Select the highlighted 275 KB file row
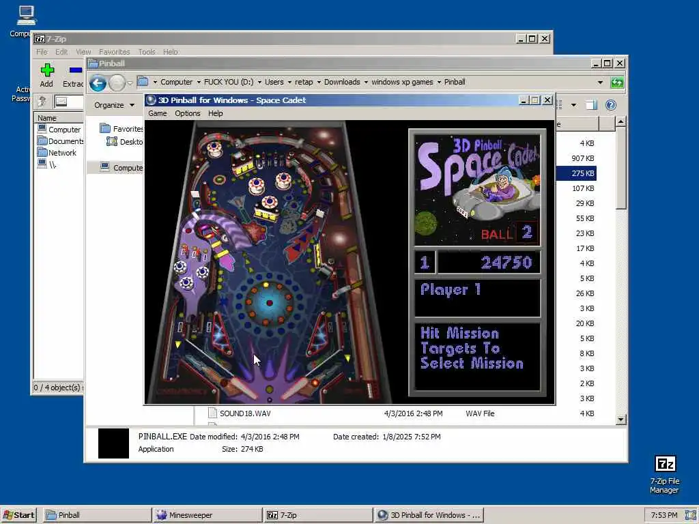 point(576,173)
